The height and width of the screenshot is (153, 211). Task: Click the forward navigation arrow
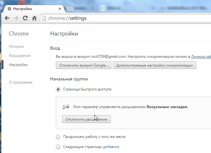pos(16,18)
